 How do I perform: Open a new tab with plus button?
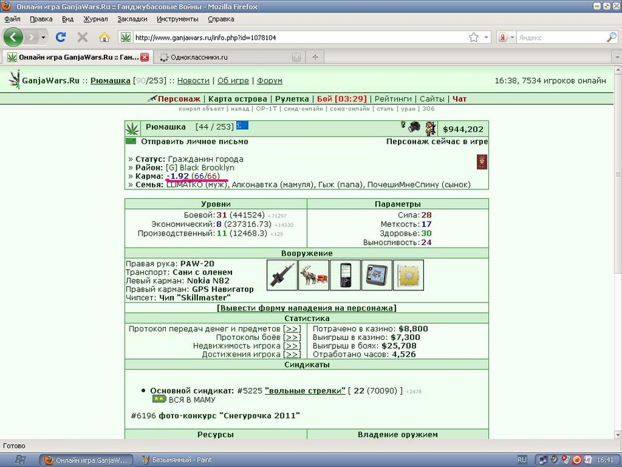click(x=315, y=57)
